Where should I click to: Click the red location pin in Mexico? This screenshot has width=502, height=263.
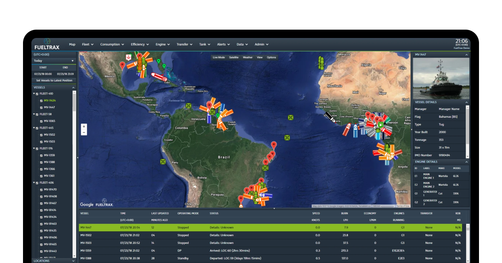coord(122,66)
